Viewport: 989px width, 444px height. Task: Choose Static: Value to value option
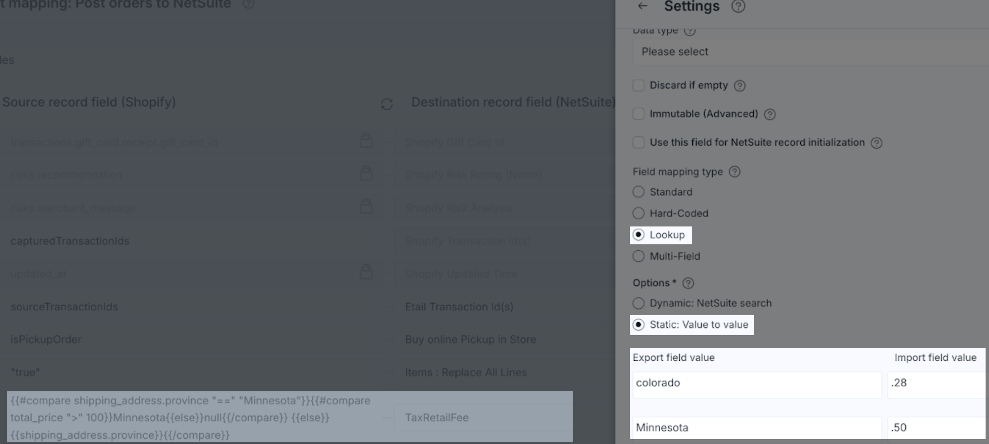tap(638, 325)
